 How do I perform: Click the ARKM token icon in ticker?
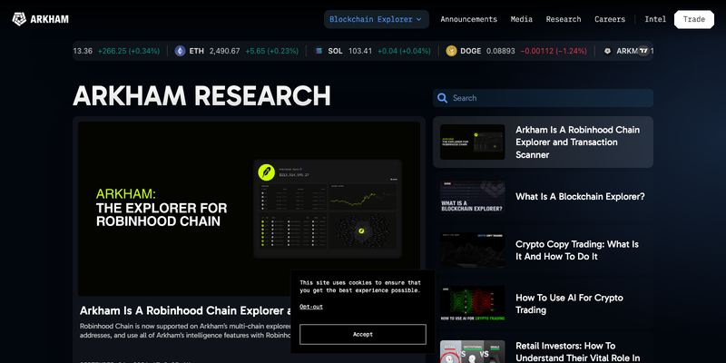point(608,51)
